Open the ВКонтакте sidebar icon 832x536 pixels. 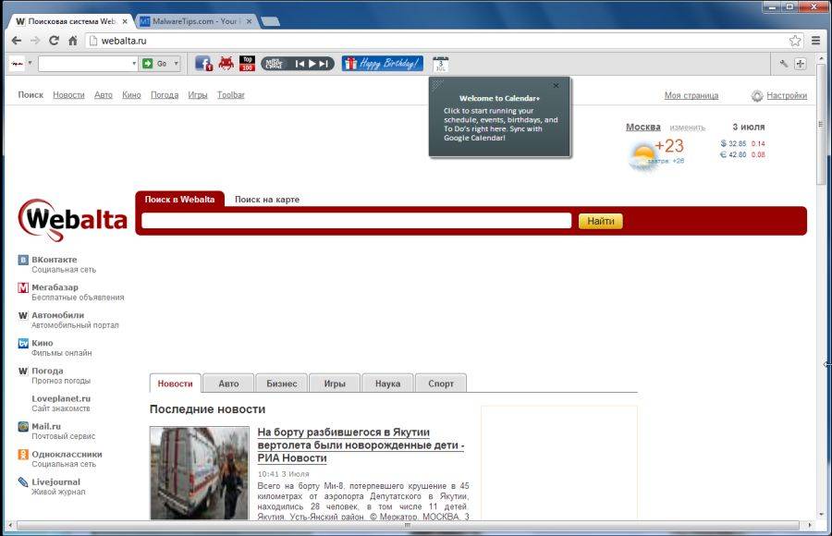[x=23, y=260]
